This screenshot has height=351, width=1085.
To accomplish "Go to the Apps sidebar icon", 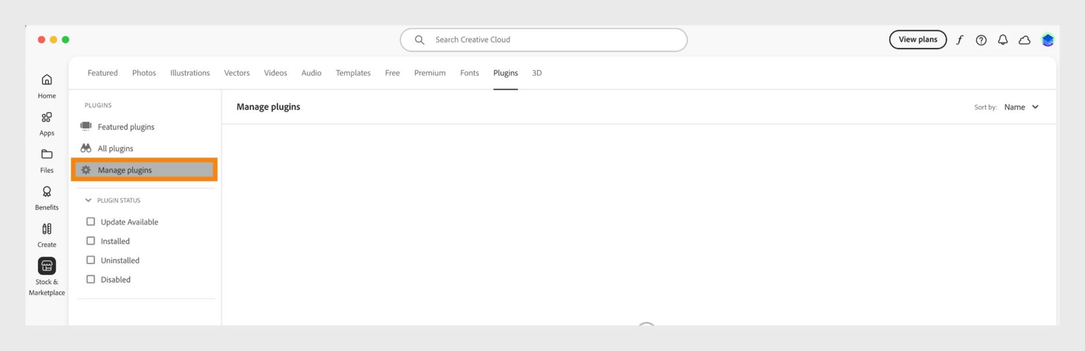I will [47, 117].
